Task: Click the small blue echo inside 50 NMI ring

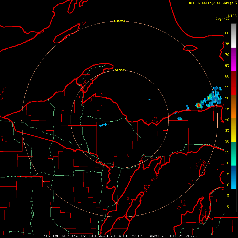Action: pyautogui.click(x=149, y=99)
